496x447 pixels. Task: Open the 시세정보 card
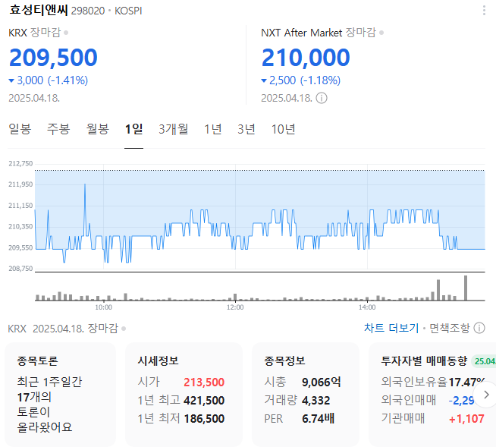184,395
